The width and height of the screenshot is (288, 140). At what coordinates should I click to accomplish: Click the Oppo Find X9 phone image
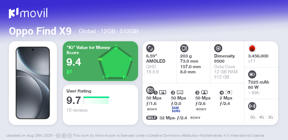(x=33, y=83)
